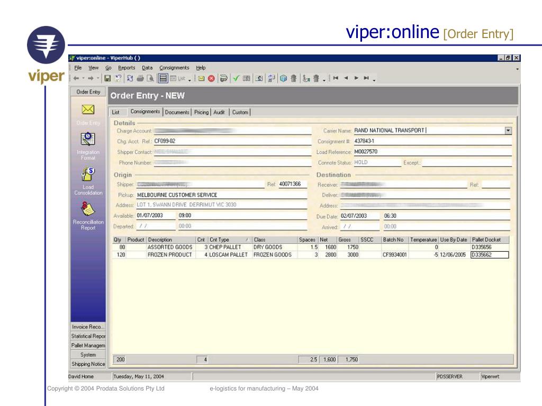Open the Go menu
Viewport: 542px width, 406px height.
tap(109, 68)
